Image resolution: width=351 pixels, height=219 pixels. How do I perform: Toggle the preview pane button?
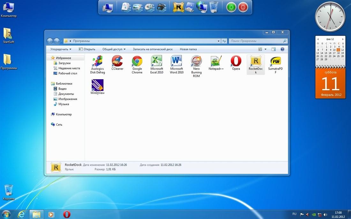point(273,49)
